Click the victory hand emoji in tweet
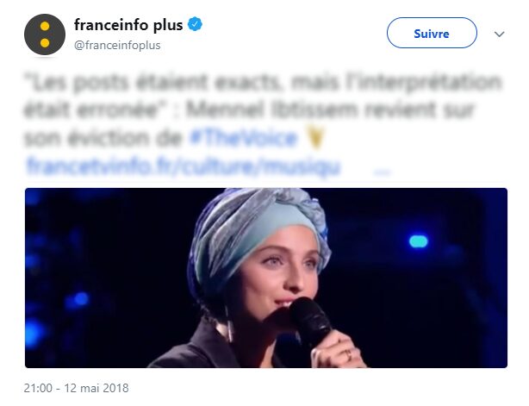Screen dimensions: 529x406 [x=316, y=138]
